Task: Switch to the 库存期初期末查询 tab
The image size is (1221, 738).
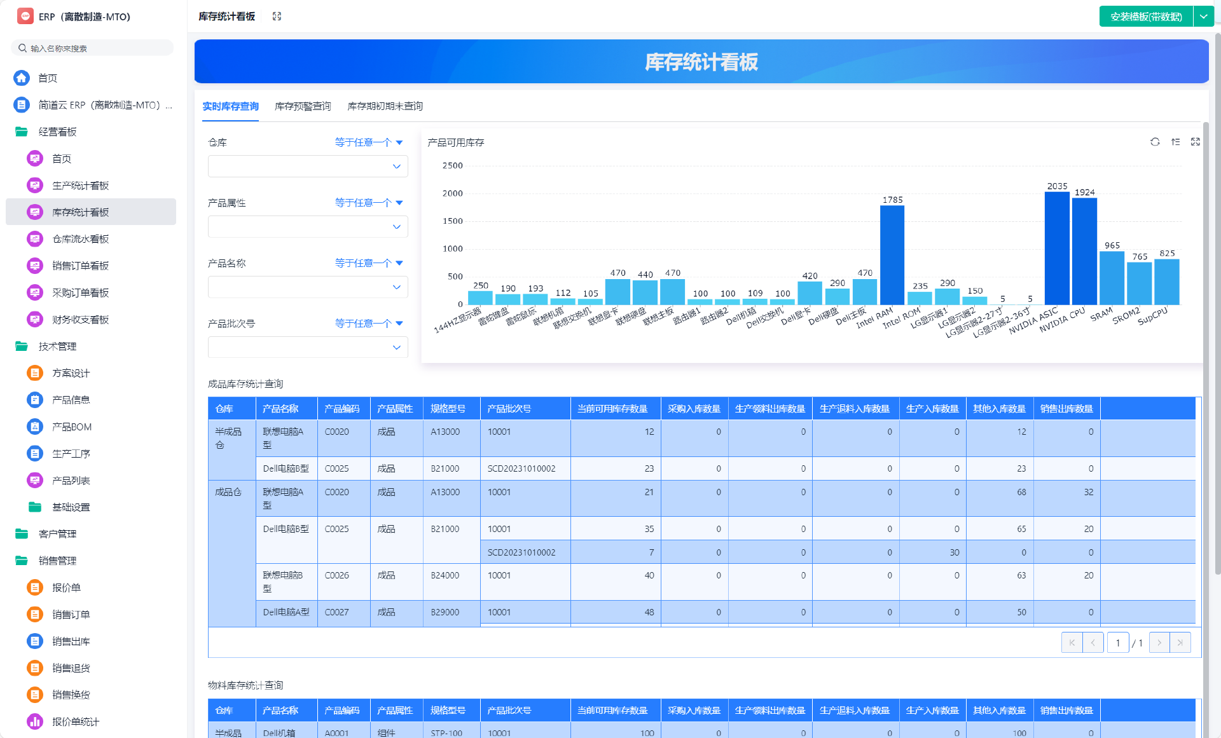Action: 385,106
